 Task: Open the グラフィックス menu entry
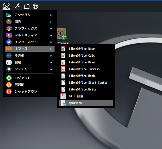click(30, 28)
